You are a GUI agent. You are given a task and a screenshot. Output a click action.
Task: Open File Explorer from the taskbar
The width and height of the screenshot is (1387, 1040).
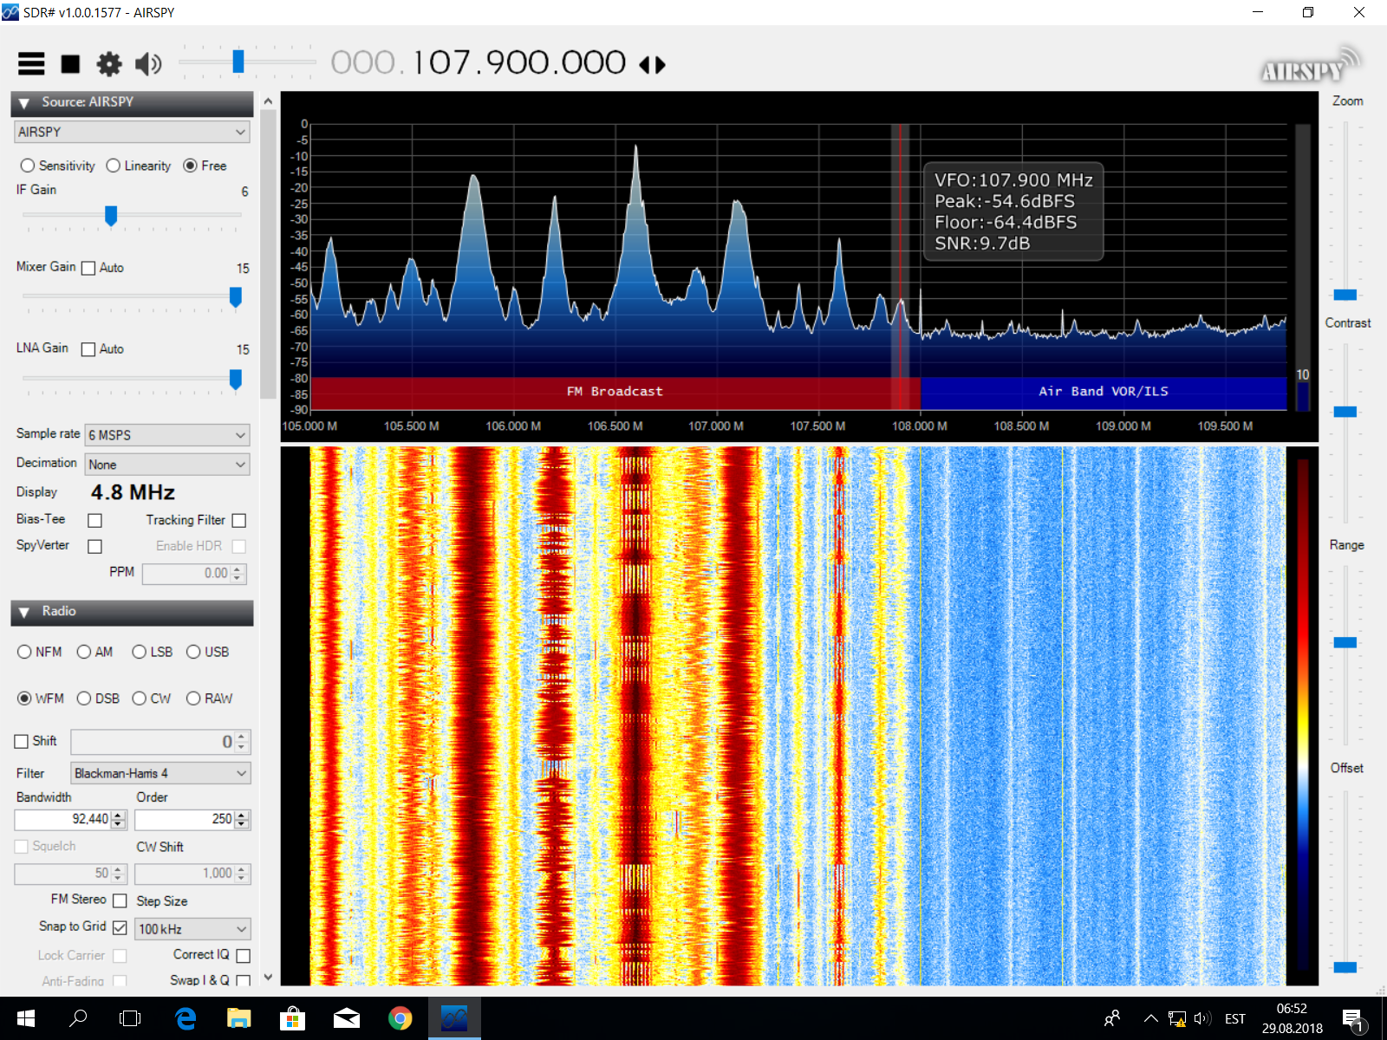238,1018
